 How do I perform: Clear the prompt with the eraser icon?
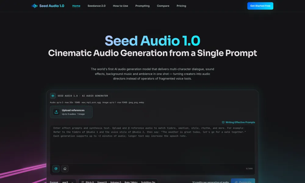click(x=65, y=169)
